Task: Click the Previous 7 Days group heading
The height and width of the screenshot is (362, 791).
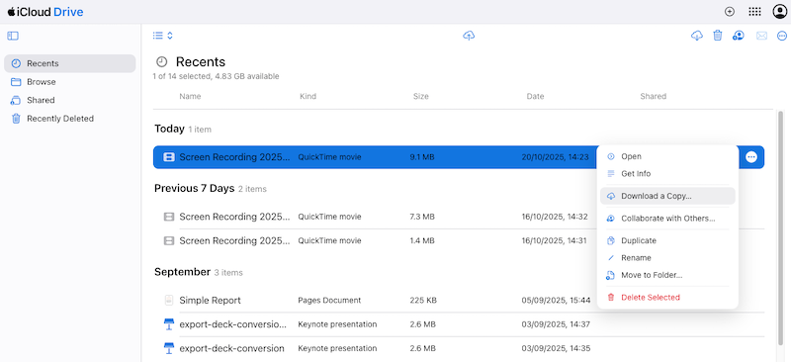Action: click(194, 188)
